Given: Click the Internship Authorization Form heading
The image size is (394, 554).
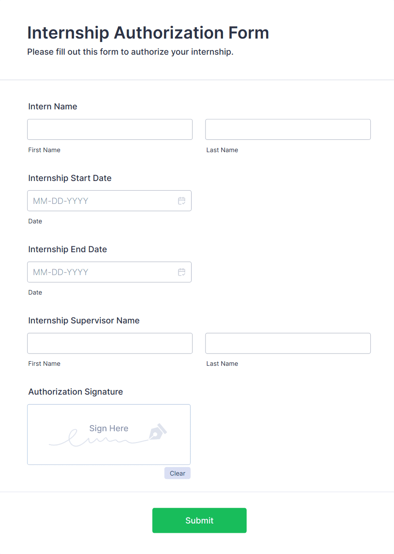Looking at the screenshot, I should point(148,33).
